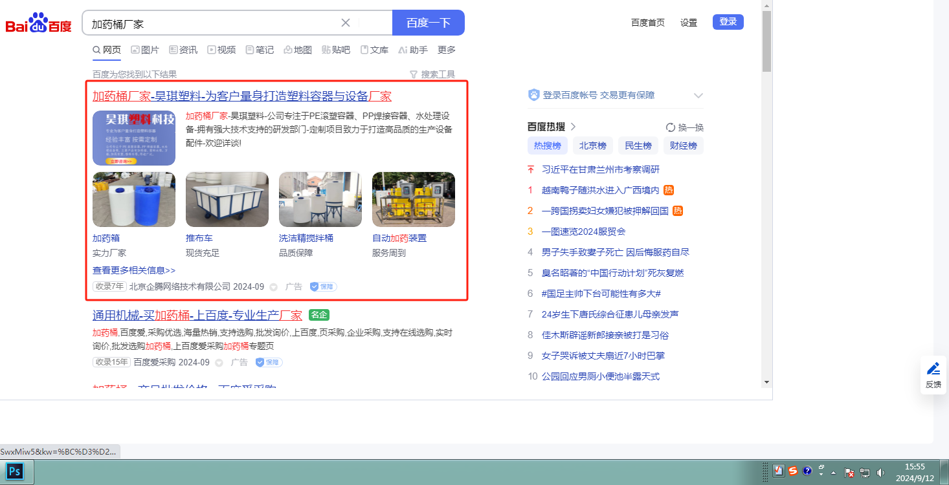Open the 更多 search category menu

pos(447,50)
